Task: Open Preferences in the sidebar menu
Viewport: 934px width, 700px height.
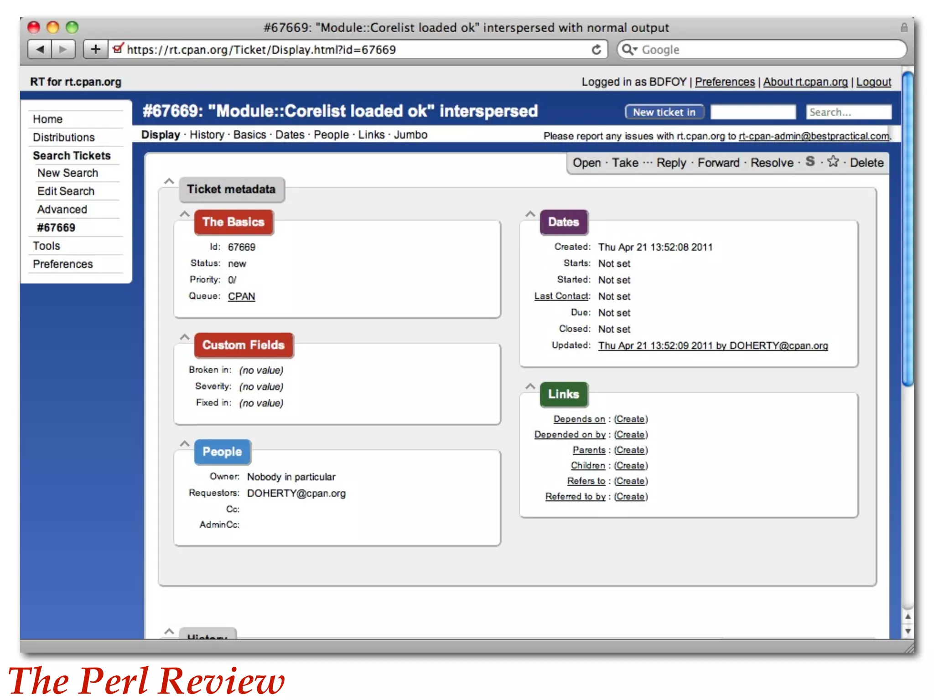Action: click(63, 264)
